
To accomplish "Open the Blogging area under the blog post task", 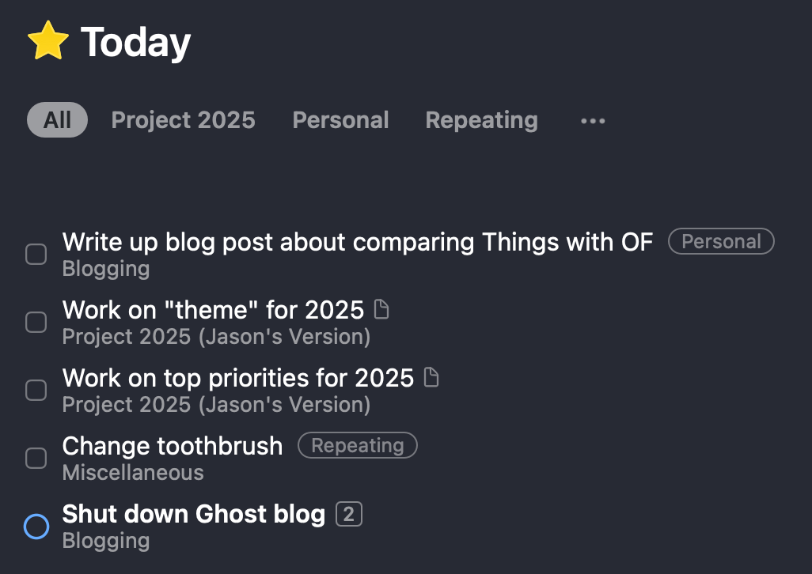I will 106,269.
